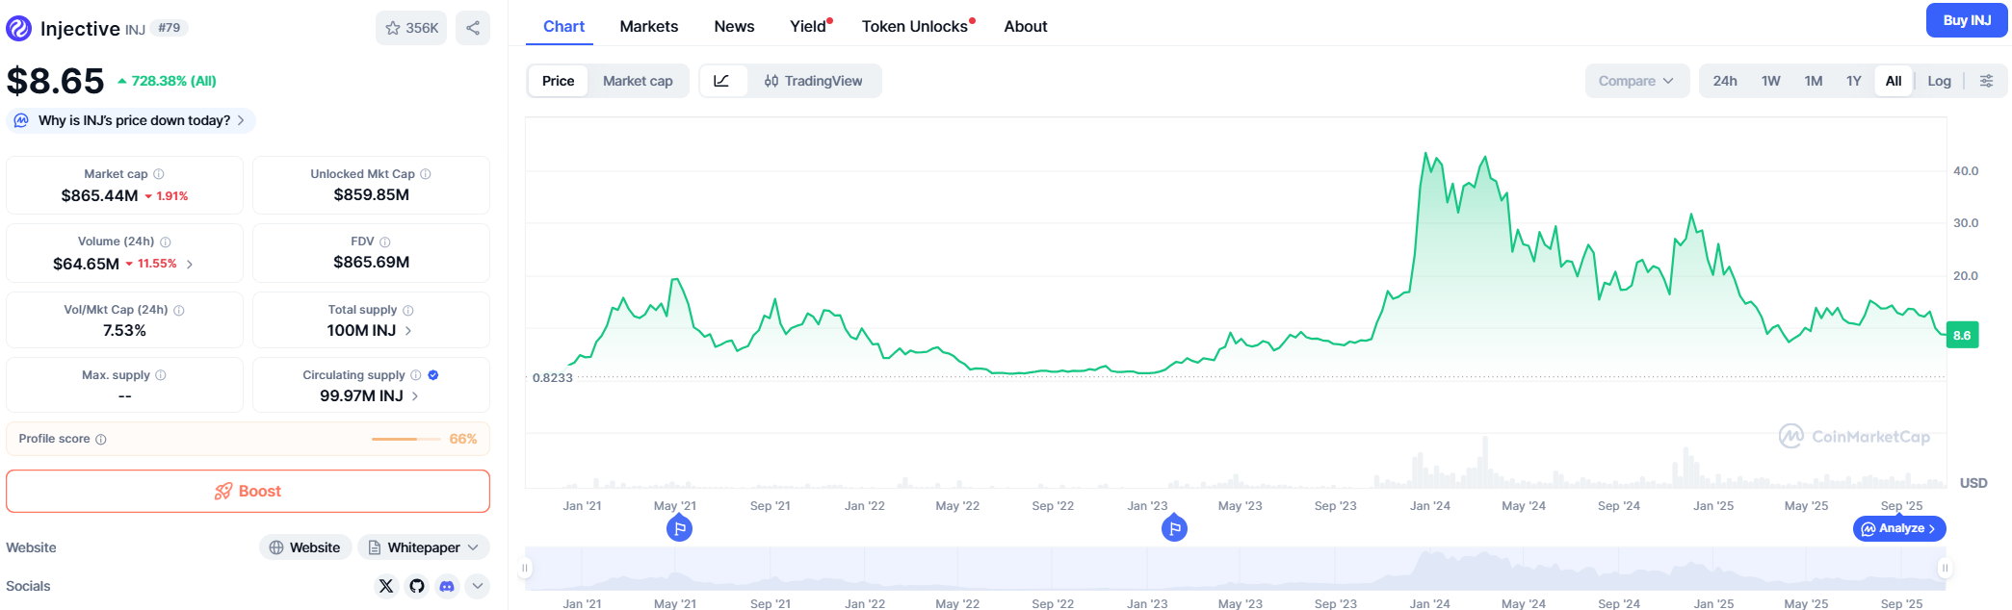
Task: Expand Total supply details arrow
Action: [x=408, y=331]
